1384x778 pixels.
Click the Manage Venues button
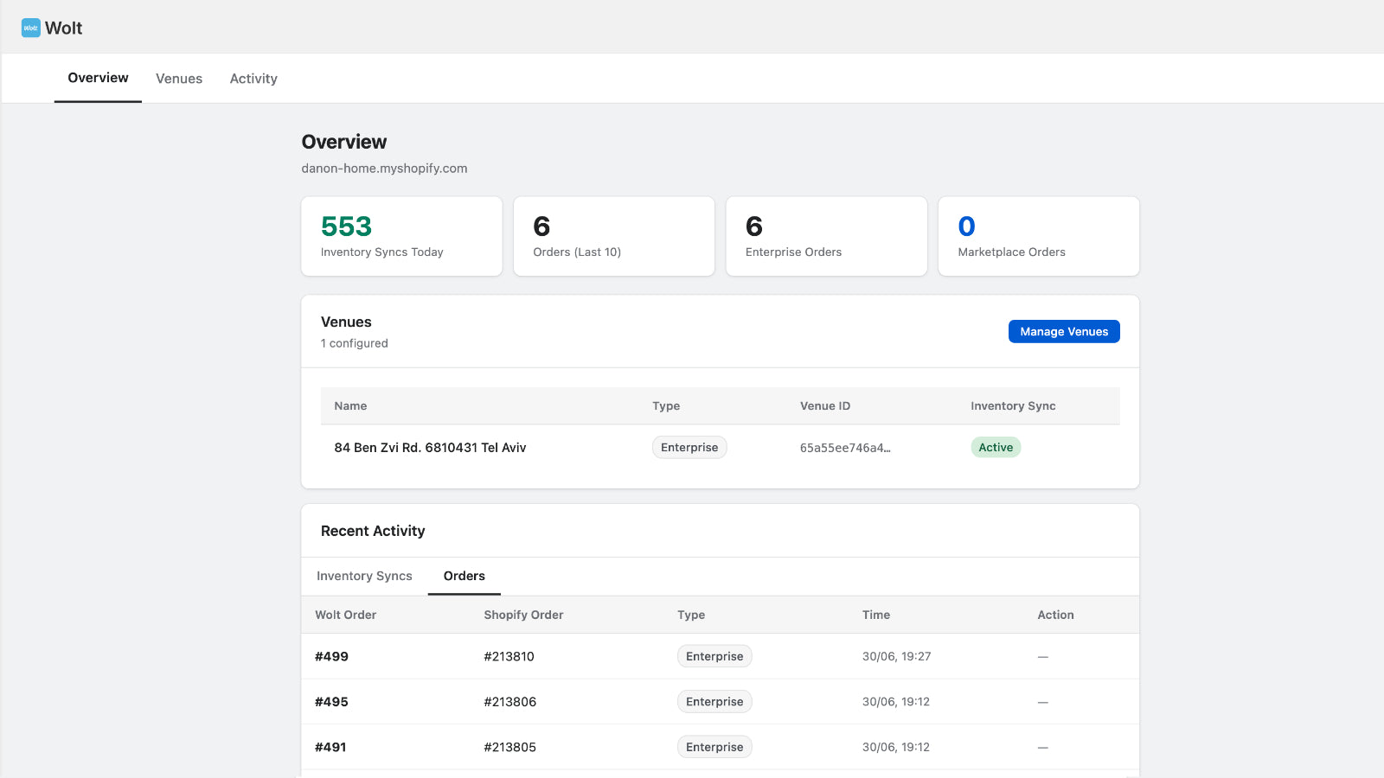(x=1064, y=332)
